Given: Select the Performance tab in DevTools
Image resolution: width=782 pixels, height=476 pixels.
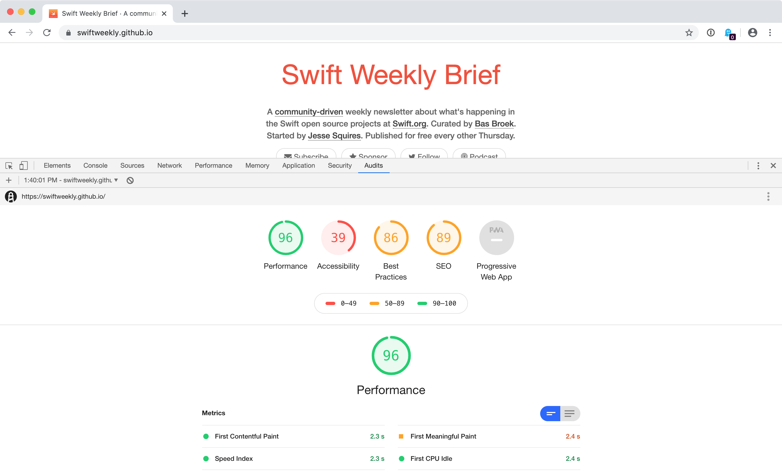Looking at the screenshot, I should click(214, 166).
